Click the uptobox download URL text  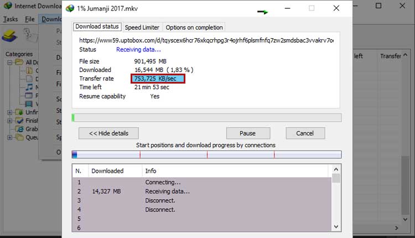pos(206,40)
